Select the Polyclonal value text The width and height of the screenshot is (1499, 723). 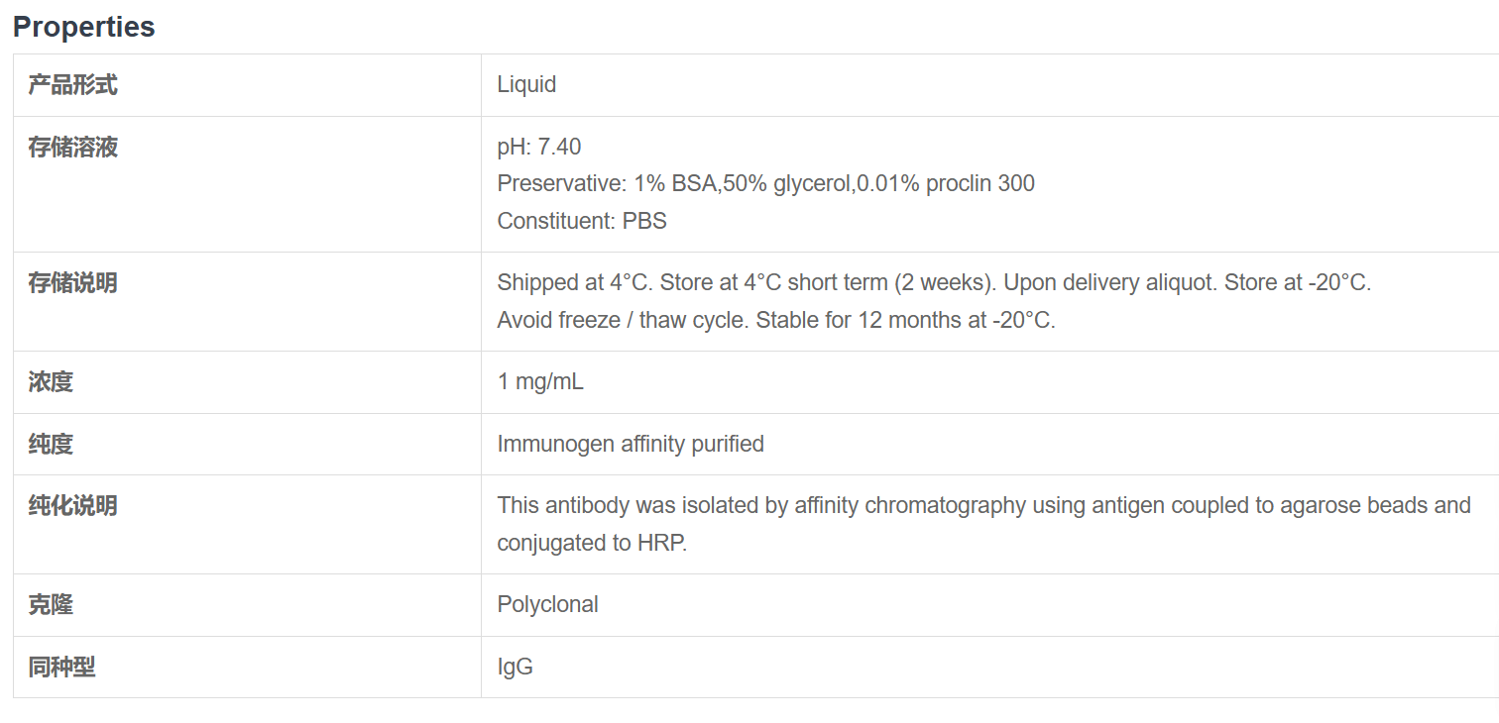point(547,605)
